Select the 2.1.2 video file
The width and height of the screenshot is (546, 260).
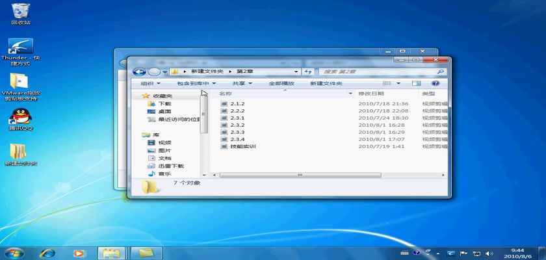237,103
